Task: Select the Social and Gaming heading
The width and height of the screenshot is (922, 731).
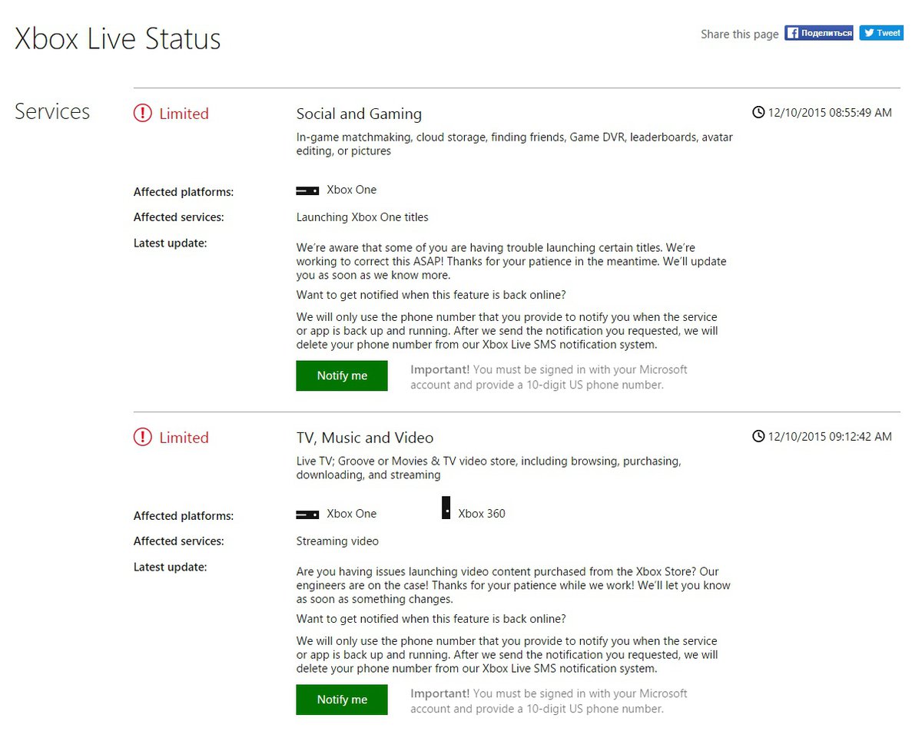Action: [359, 114]
